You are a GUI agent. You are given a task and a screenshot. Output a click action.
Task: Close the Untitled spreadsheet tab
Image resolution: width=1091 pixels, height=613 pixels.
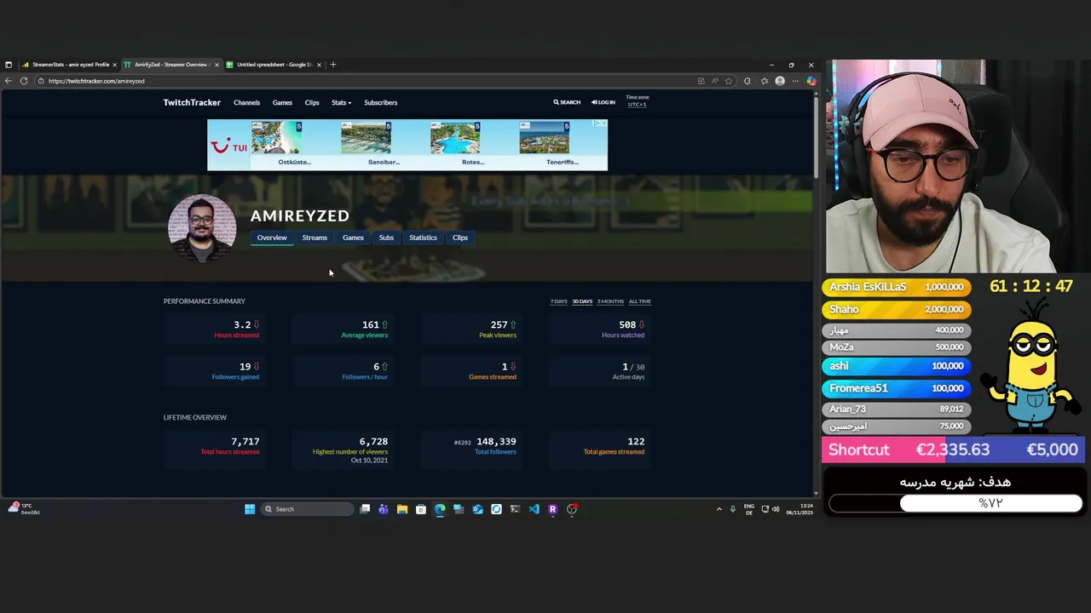click(x=320, y=65)
